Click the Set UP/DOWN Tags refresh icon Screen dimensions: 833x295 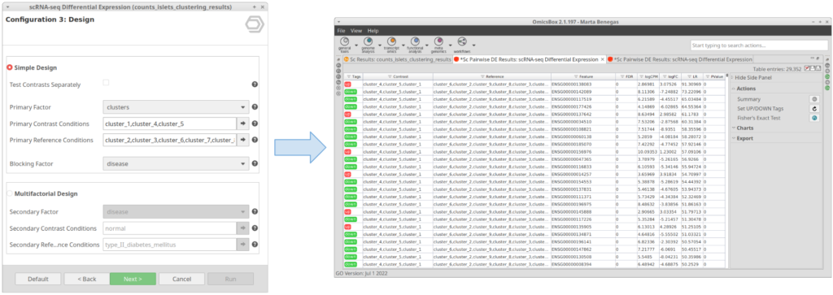pyautogui.click(x=813, y=108)
